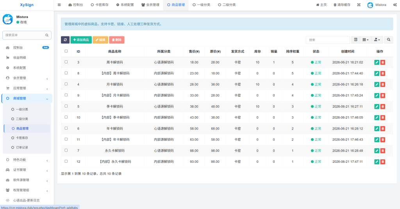400x209 pixels.
Task: Check the box for row ID 6
Action: click(x=66, y=128)
